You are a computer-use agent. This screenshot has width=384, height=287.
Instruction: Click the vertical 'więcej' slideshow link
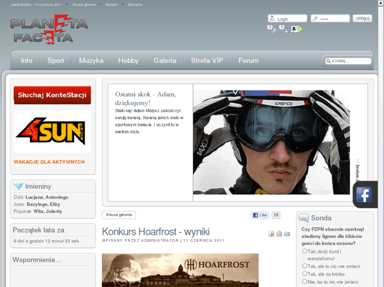click(358, 170)
